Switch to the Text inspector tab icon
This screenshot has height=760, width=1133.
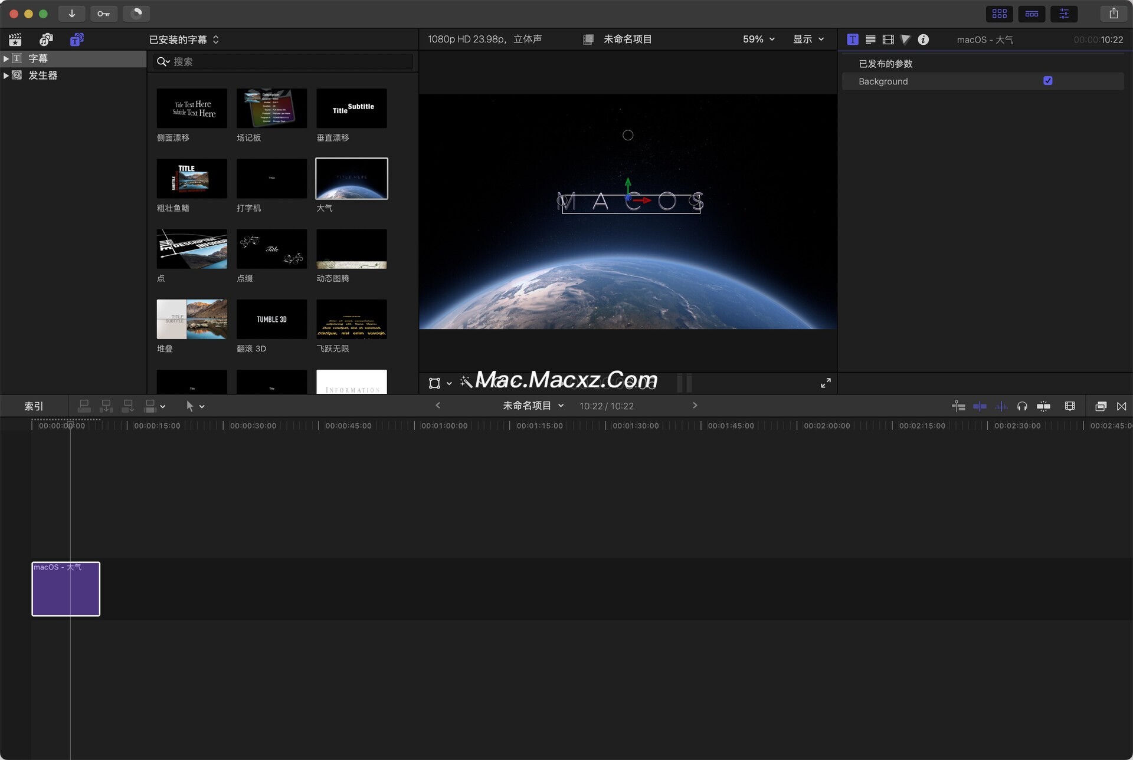click(x=870, y=40)
